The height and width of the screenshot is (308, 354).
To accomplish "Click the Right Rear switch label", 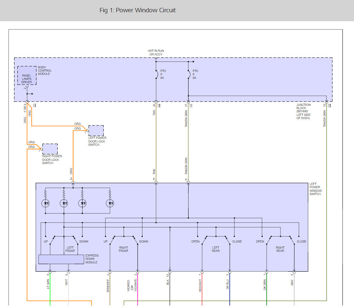I will (x=280, y=249).
